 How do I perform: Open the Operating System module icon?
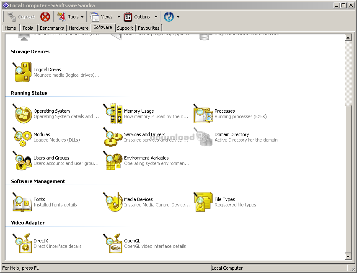coord(22,113)
